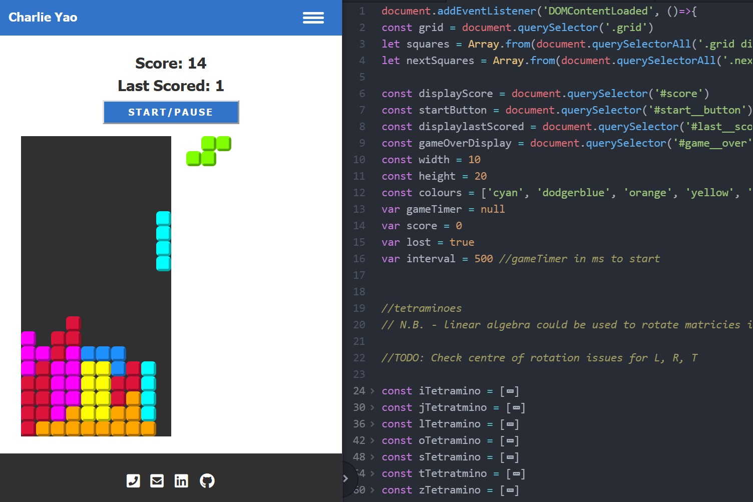Click the tTetratmino folded ellipsis marker
Image resolution: width=753 pixels, height=502 pixels.
[x=516, y=474]
